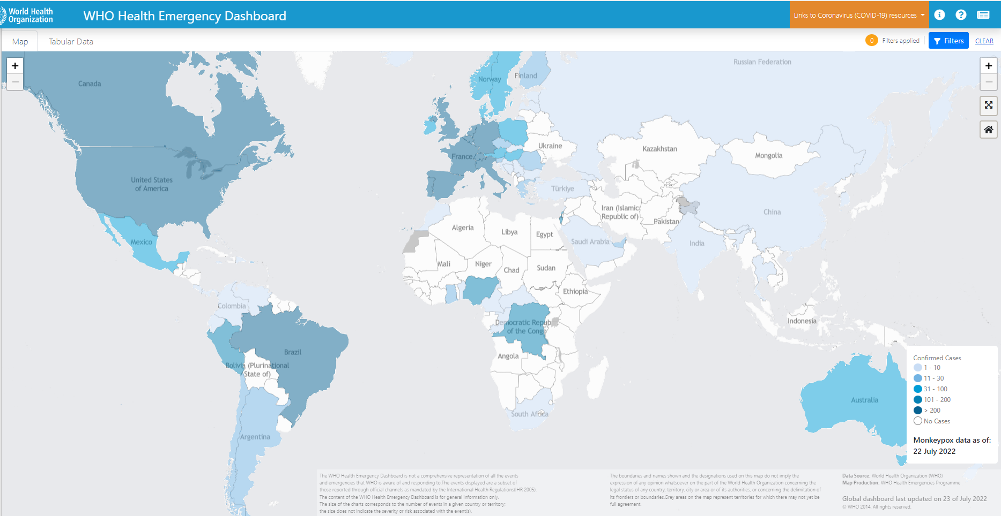Click the 1 - 10 legend color swatch

[918, 368]
